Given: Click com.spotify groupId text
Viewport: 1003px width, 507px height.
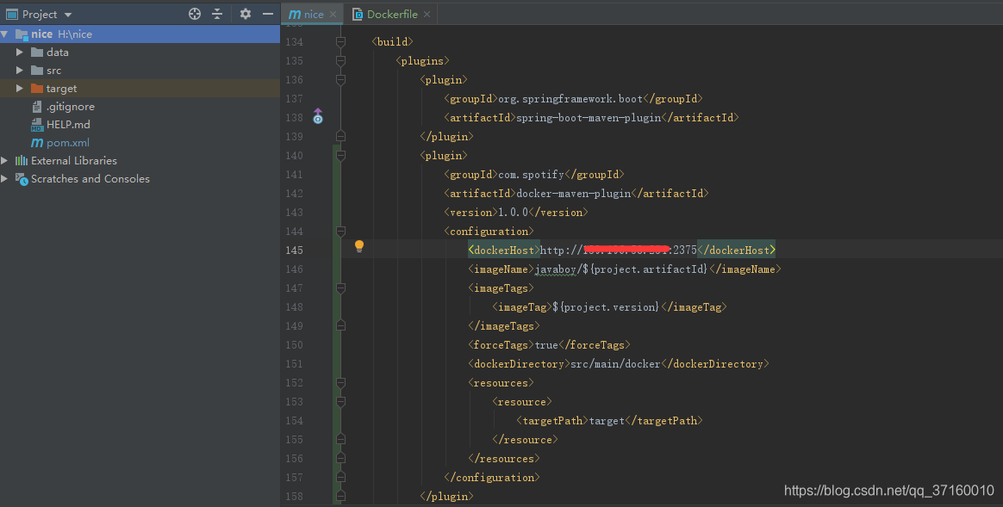Looking at the screenshot, I should 531,175.
